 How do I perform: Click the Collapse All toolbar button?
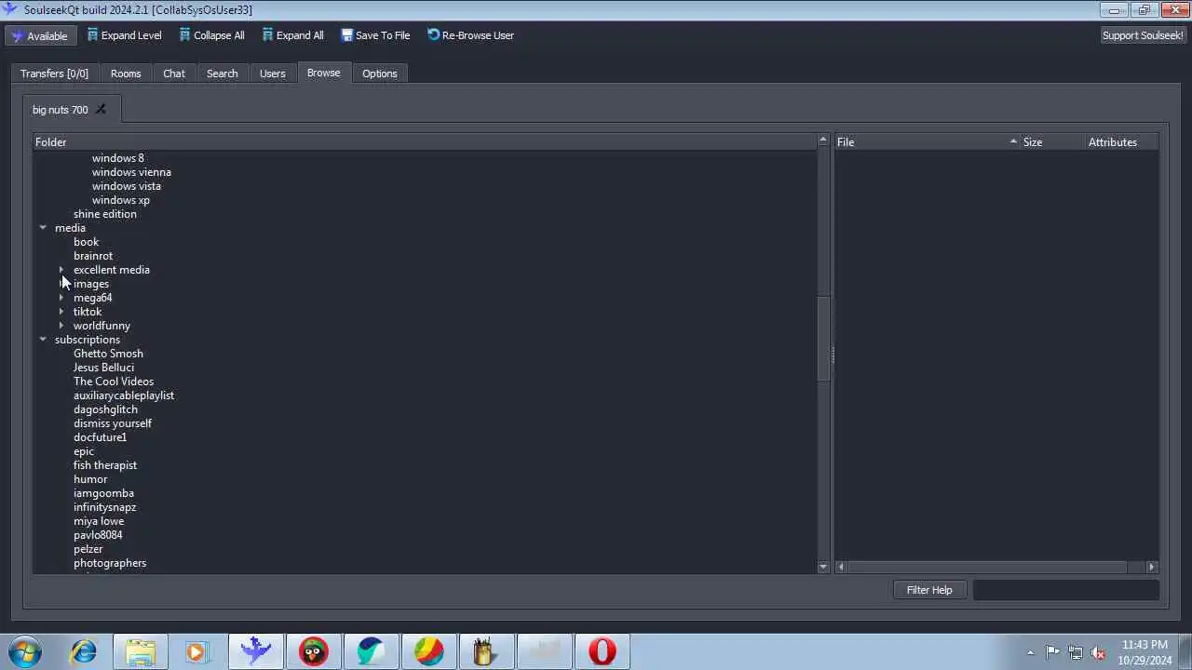click(211, 35)
